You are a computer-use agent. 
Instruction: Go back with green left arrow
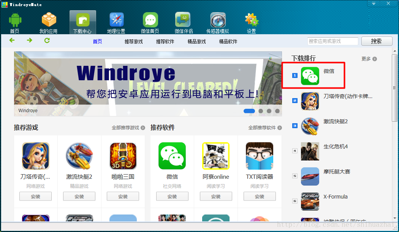tap(12, 40)
